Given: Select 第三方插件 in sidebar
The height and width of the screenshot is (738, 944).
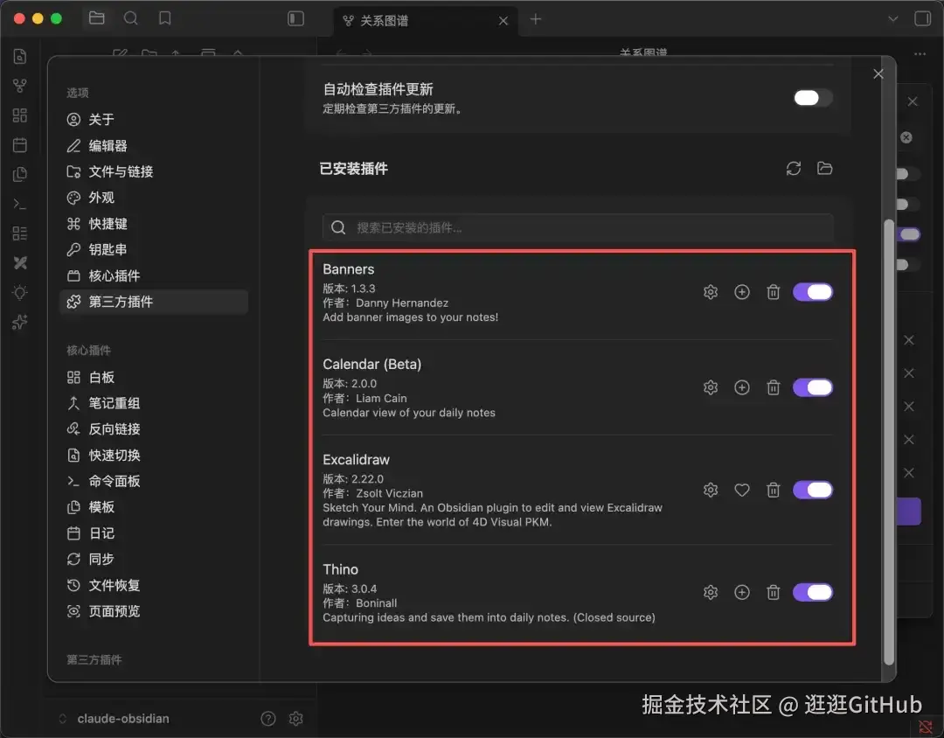Looking at the screenshot, I should [154, 302].
